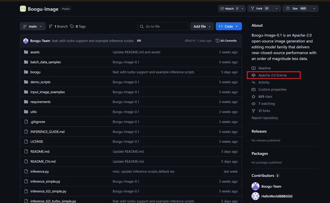Click the Activity pulse icon

click(x=254, y=82)
